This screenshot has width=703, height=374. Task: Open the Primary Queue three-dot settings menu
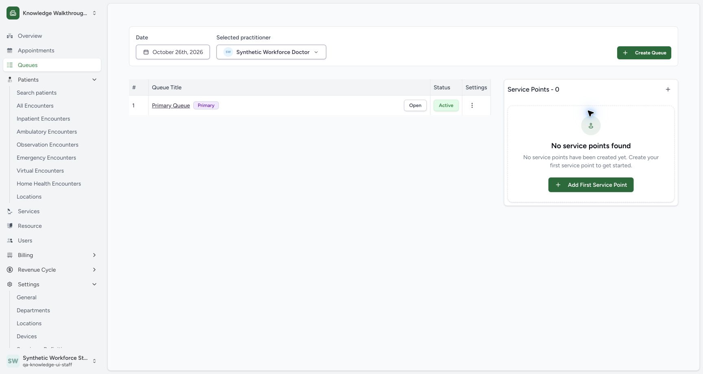pos(472,106)
